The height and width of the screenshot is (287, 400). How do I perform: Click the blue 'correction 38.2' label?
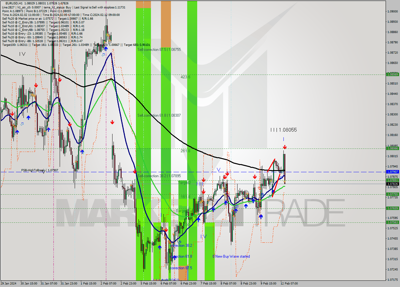click(181, 246)
